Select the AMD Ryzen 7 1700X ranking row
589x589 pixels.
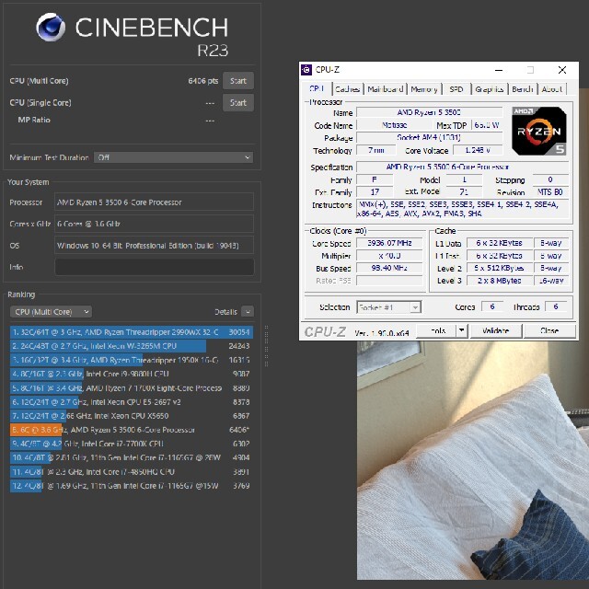coord(132,388)
